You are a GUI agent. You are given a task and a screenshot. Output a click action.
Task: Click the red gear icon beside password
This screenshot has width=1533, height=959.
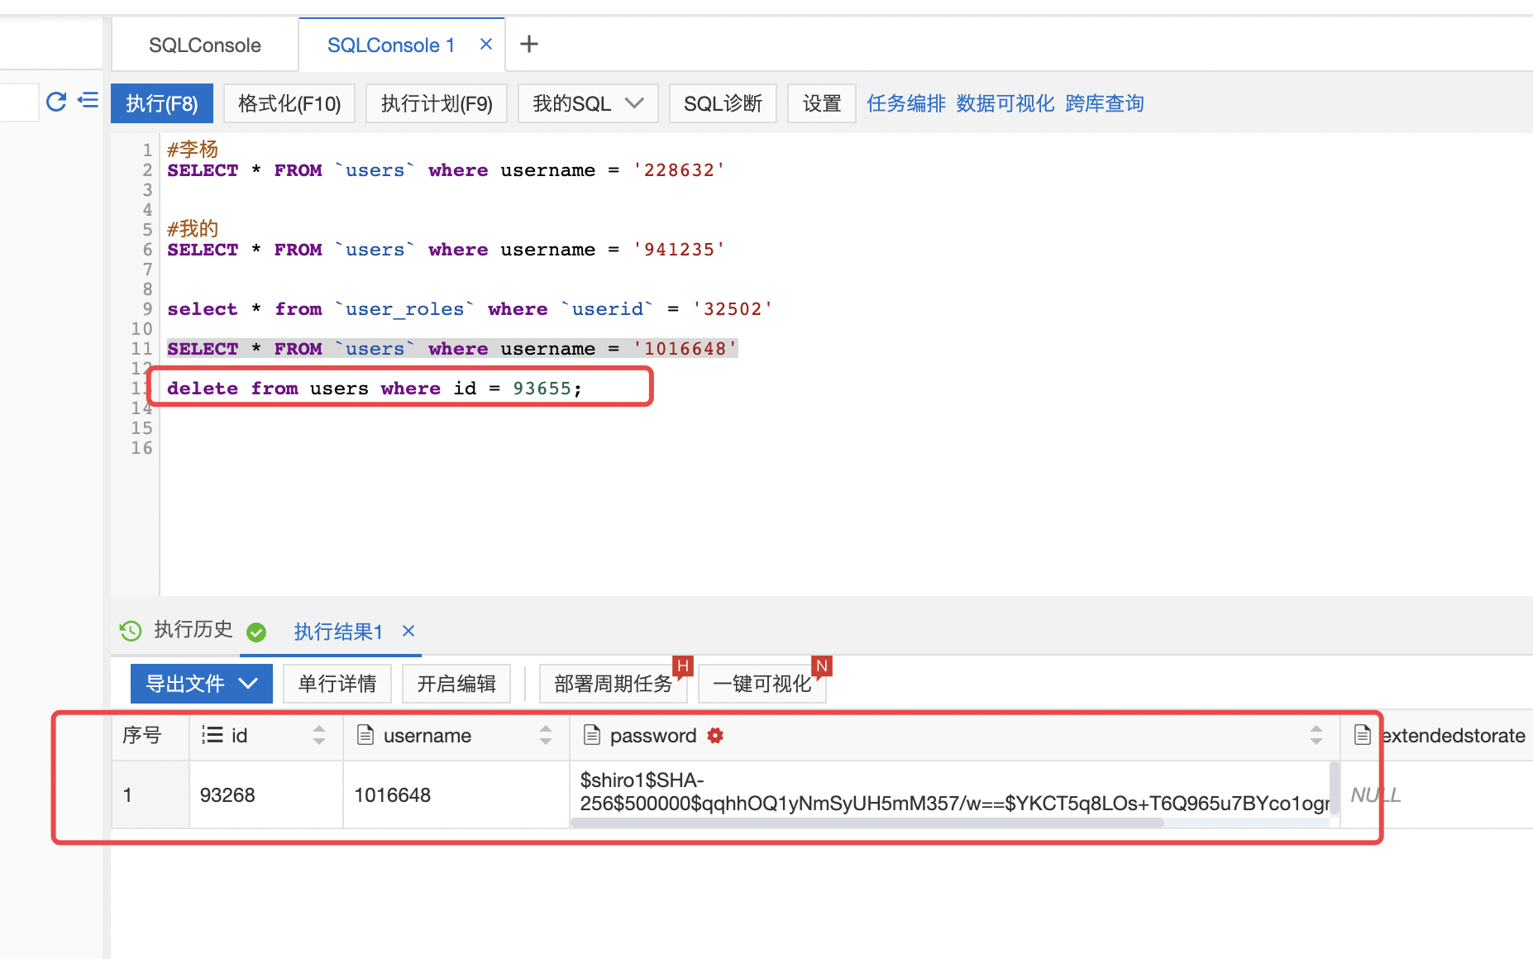[x=715, y=736]
